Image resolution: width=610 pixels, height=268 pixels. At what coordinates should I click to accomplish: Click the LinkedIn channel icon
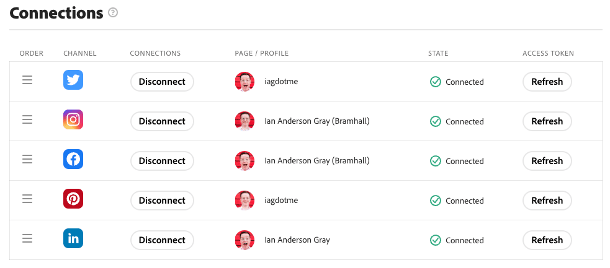click(73, 238)
